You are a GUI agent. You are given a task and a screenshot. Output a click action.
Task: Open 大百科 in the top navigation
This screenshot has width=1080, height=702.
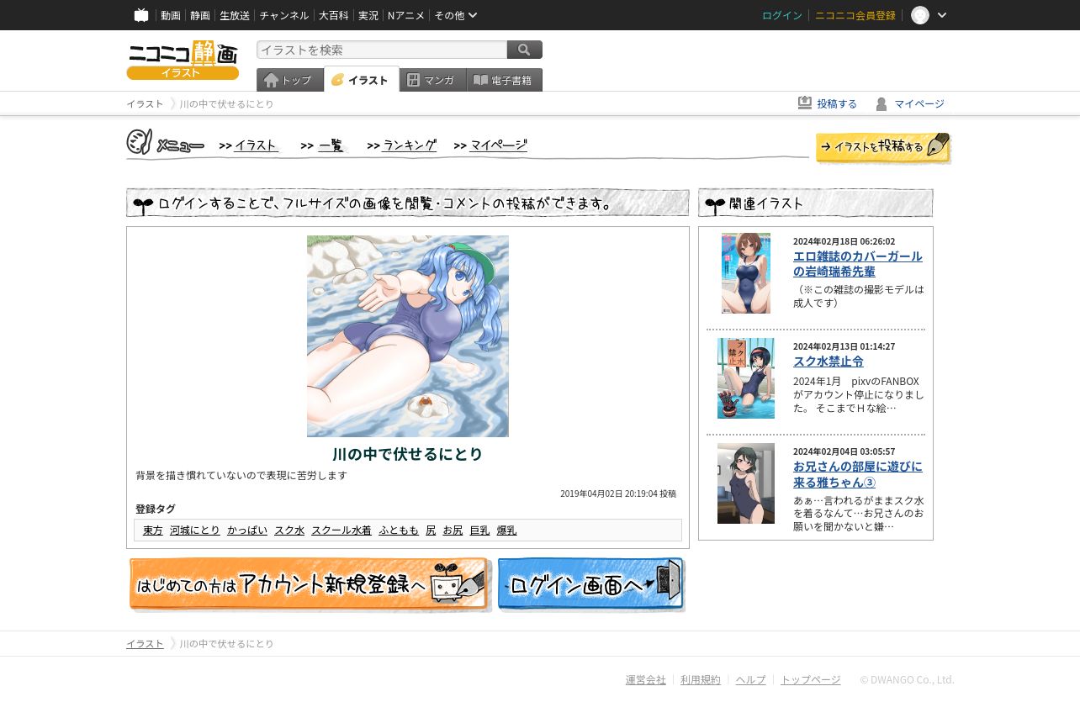coord(333,15)
